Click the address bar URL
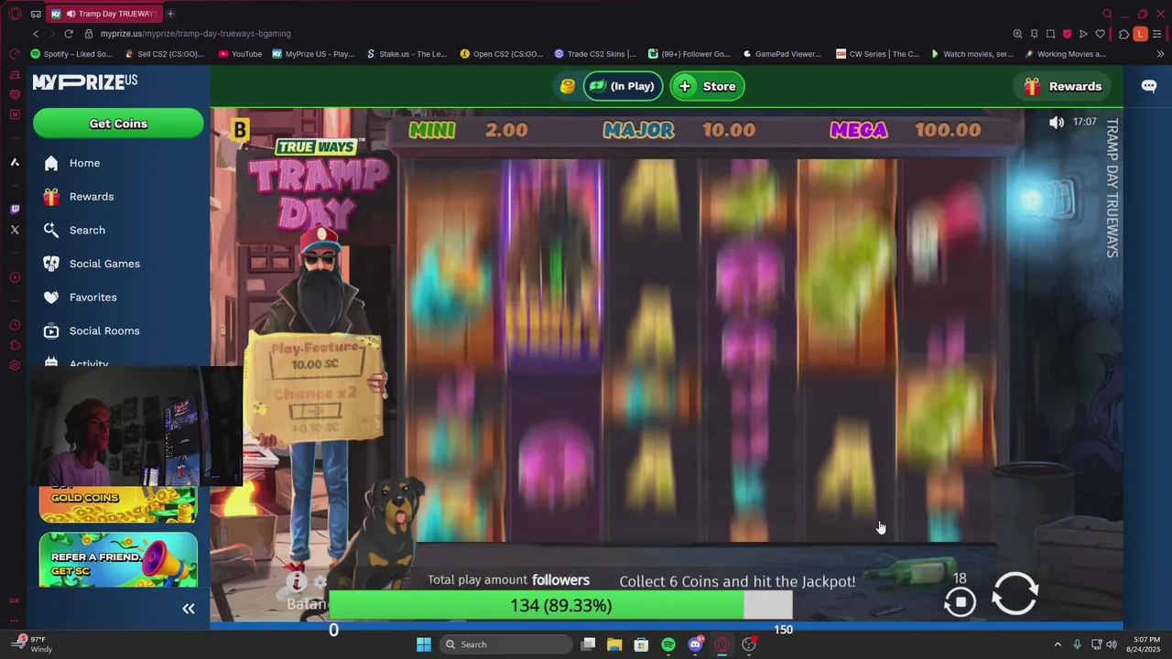The image size is (1172, 659). click(196, 34)
